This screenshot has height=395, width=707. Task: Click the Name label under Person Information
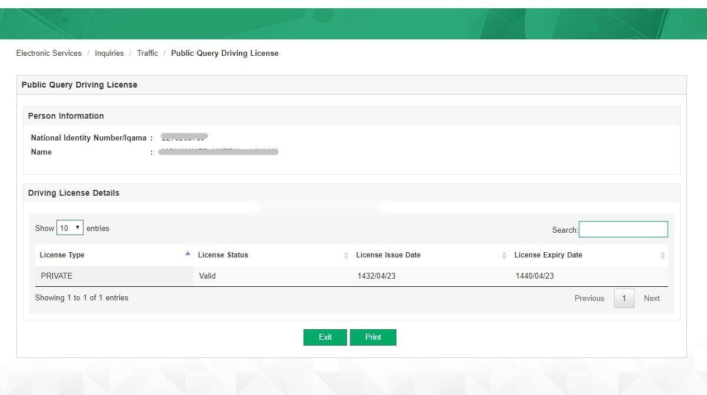click(x=41, y=152)
